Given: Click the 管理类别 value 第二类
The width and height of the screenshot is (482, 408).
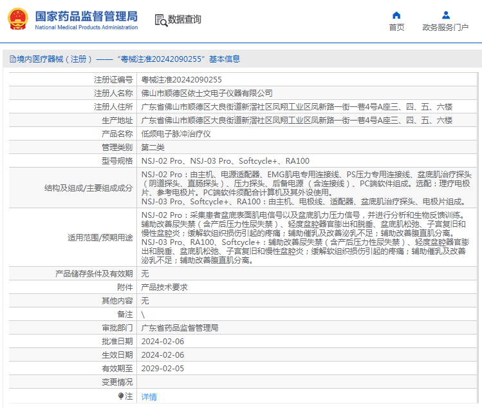Looking at the screenshot, I should tap(153, 148).
